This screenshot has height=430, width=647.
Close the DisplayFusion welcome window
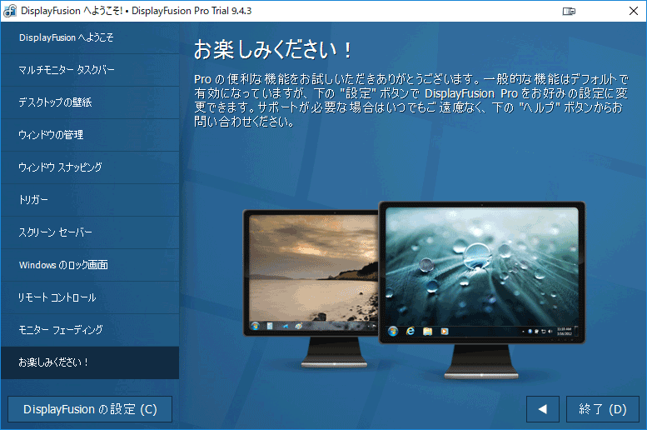(634, 11)
